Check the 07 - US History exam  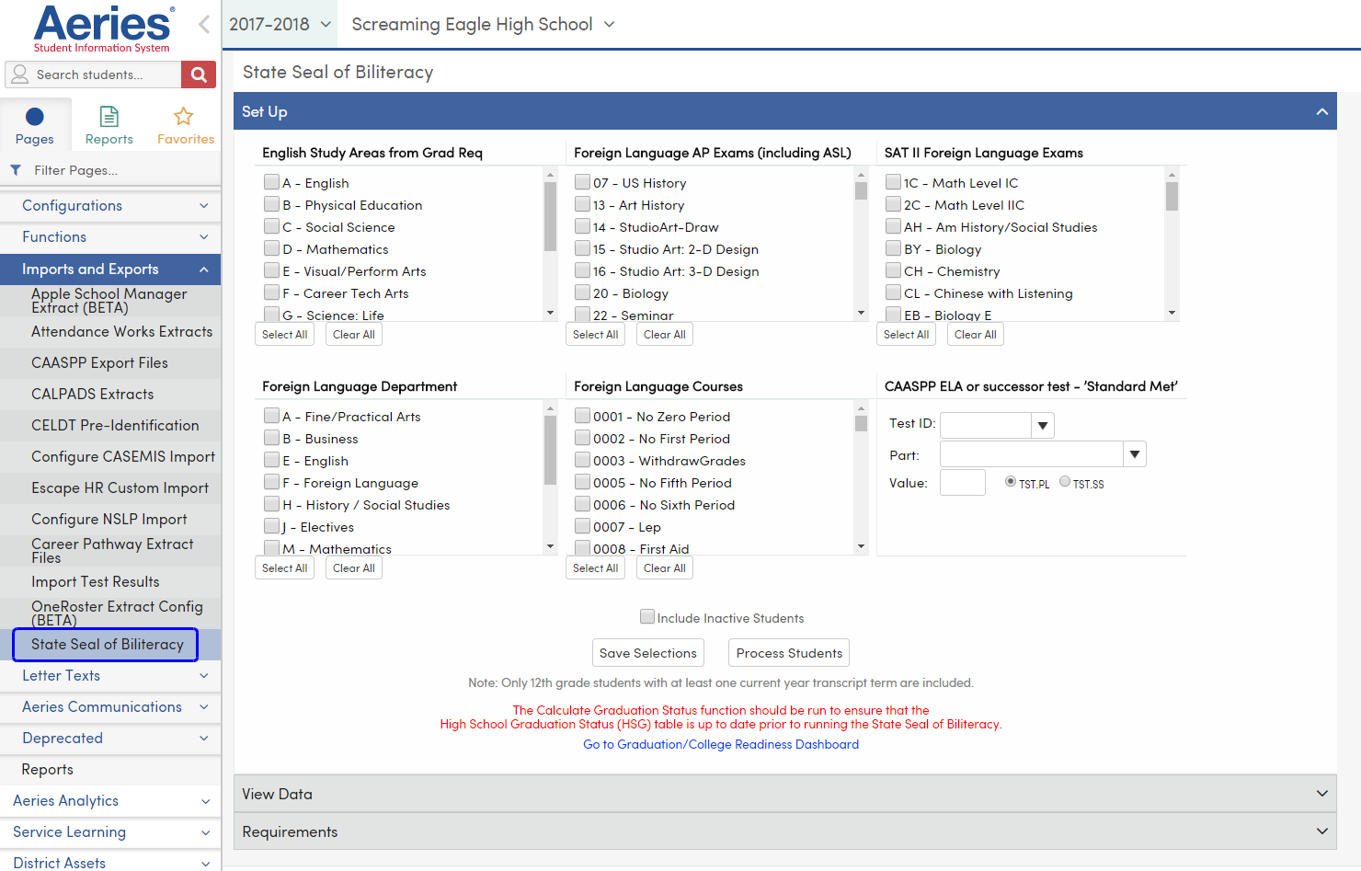coord(581,182)
